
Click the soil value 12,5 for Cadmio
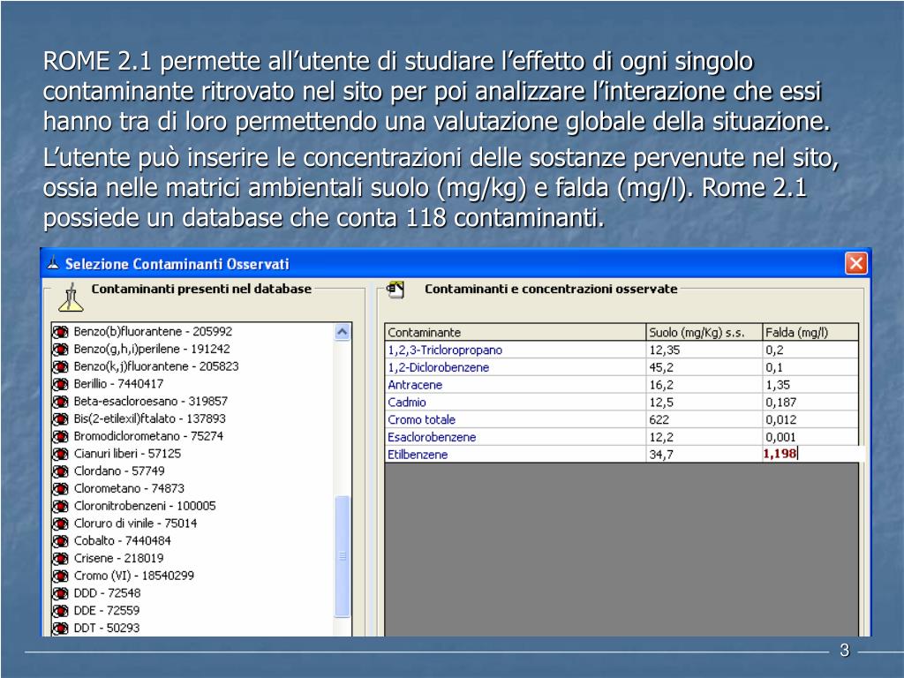(x=661, y=402)
